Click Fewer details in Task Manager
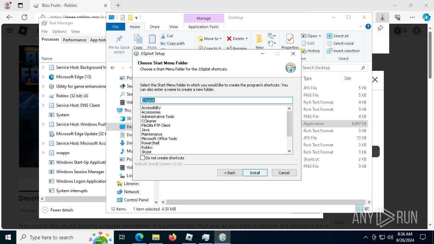This screenshot has height=244, width=434. coord(58,210)
